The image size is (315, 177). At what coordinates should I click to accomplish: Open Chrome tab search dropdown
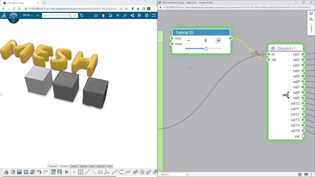pyautogui.click(x=131, y=1)
